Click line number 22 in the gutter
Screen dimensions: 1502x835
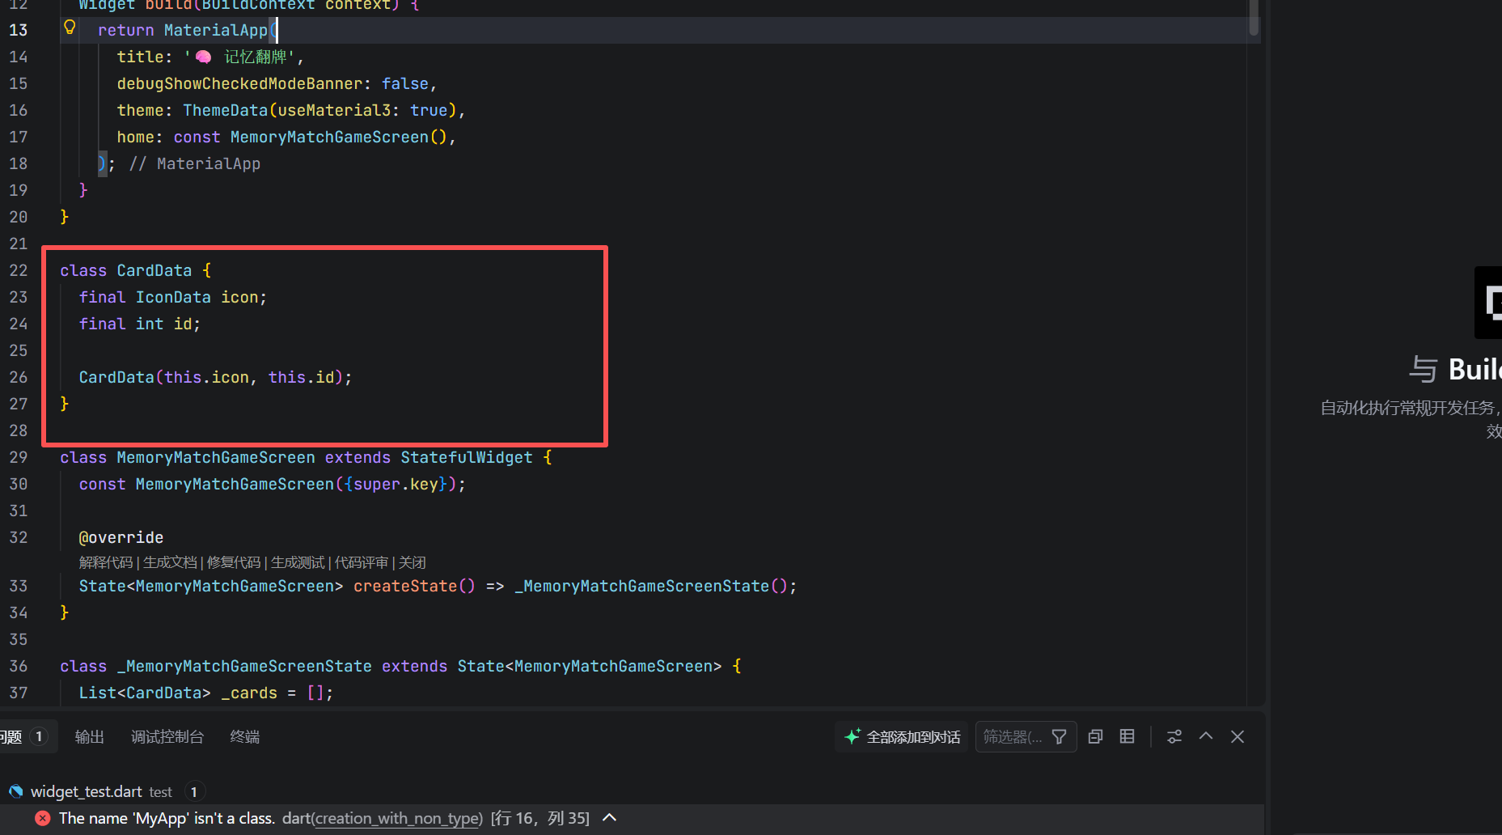[x=19, y=270]
